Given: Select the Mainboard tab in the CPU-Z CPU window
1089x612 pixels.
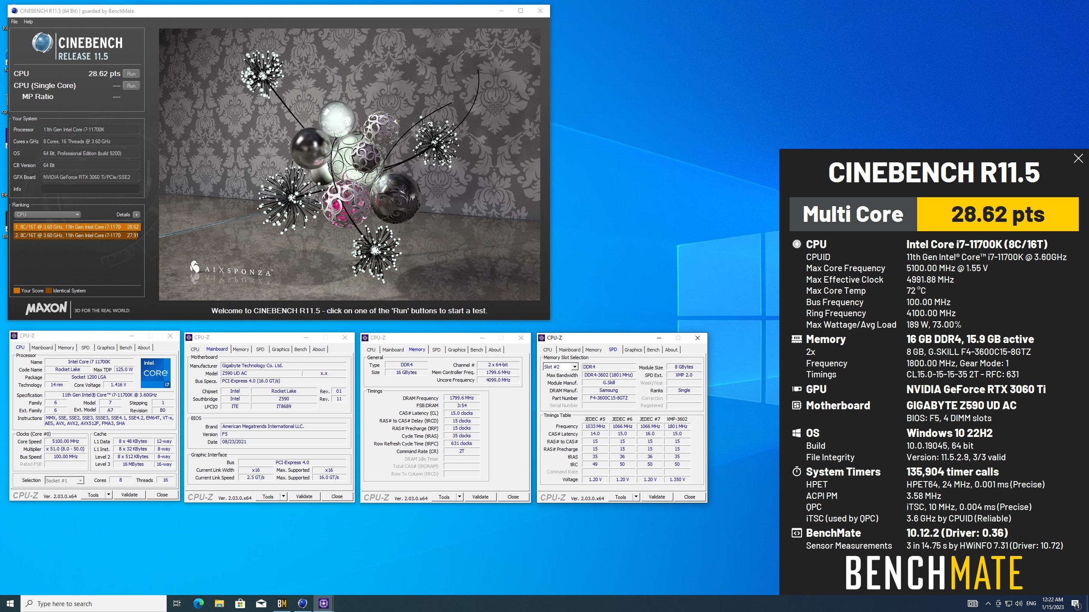Looking at the screenshot, I should [x=42, y=348].
